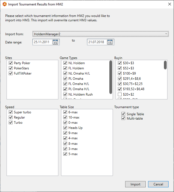The width and height of the screenshot is (174, 192).
Task: Uncheck 5-max table size
Action: [x=65, y=154]
